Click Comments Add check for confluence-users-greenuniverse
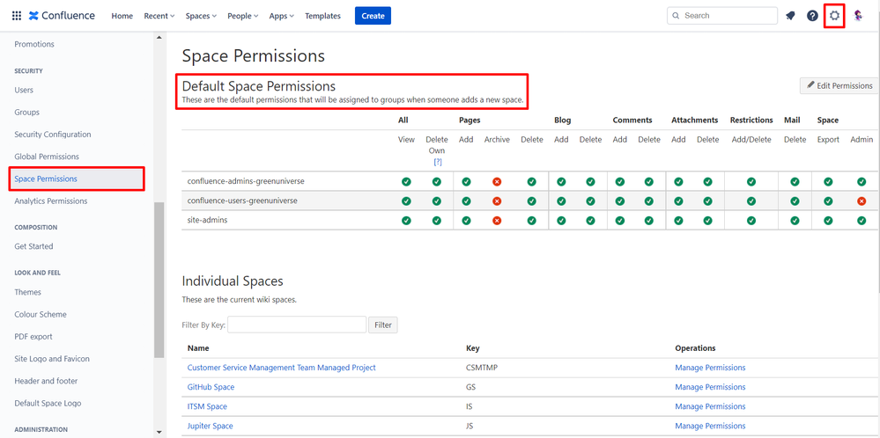Image resolution: width=880 pixels, height=438 pixels. (619, 201)
